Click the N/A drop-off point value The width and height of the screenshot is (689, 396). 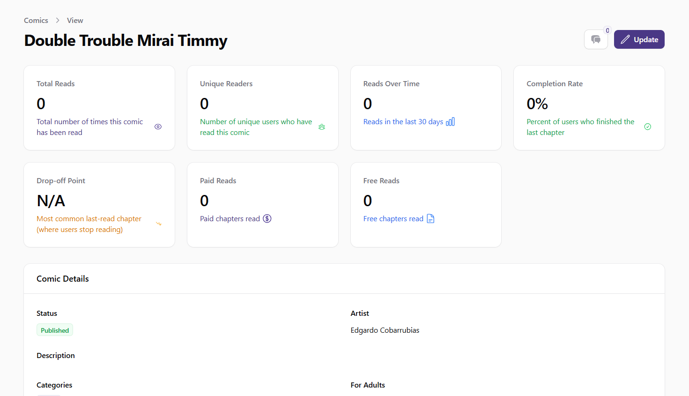tap(51, 201)
